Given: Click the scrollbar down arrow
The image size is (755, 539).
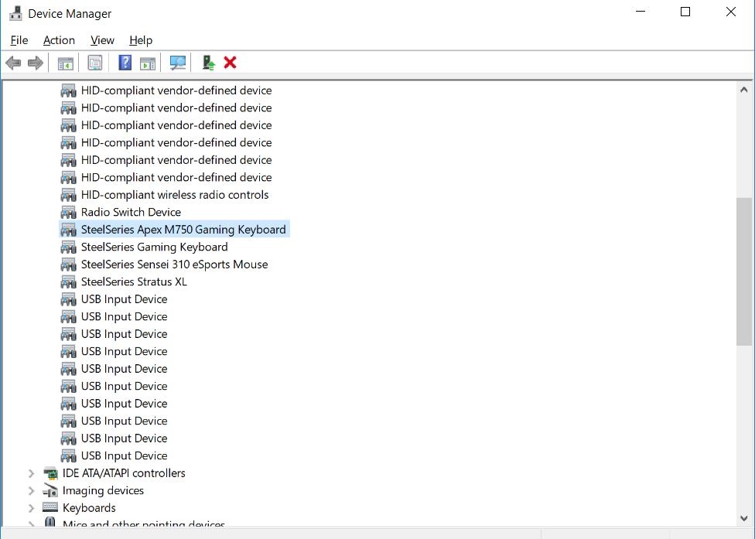Looking at the screenshot, I should coord(744,518).
